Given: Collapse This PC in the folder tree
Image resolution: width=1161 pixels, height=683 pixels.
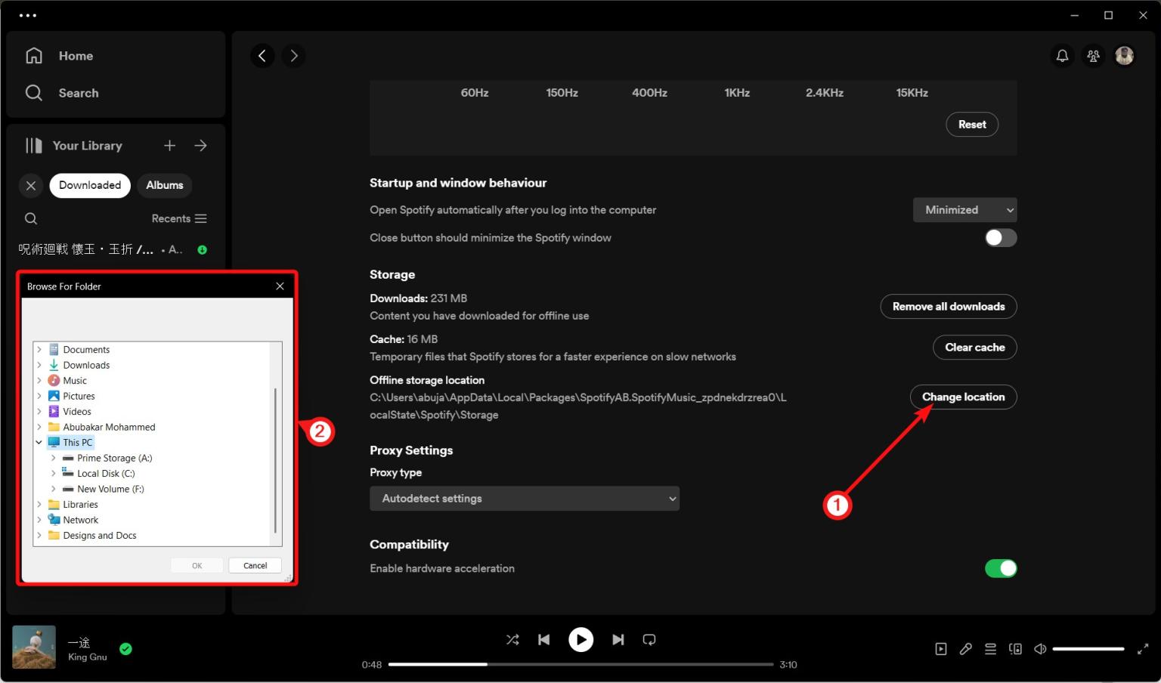Looking at the screenshot, I should [39, 442].
